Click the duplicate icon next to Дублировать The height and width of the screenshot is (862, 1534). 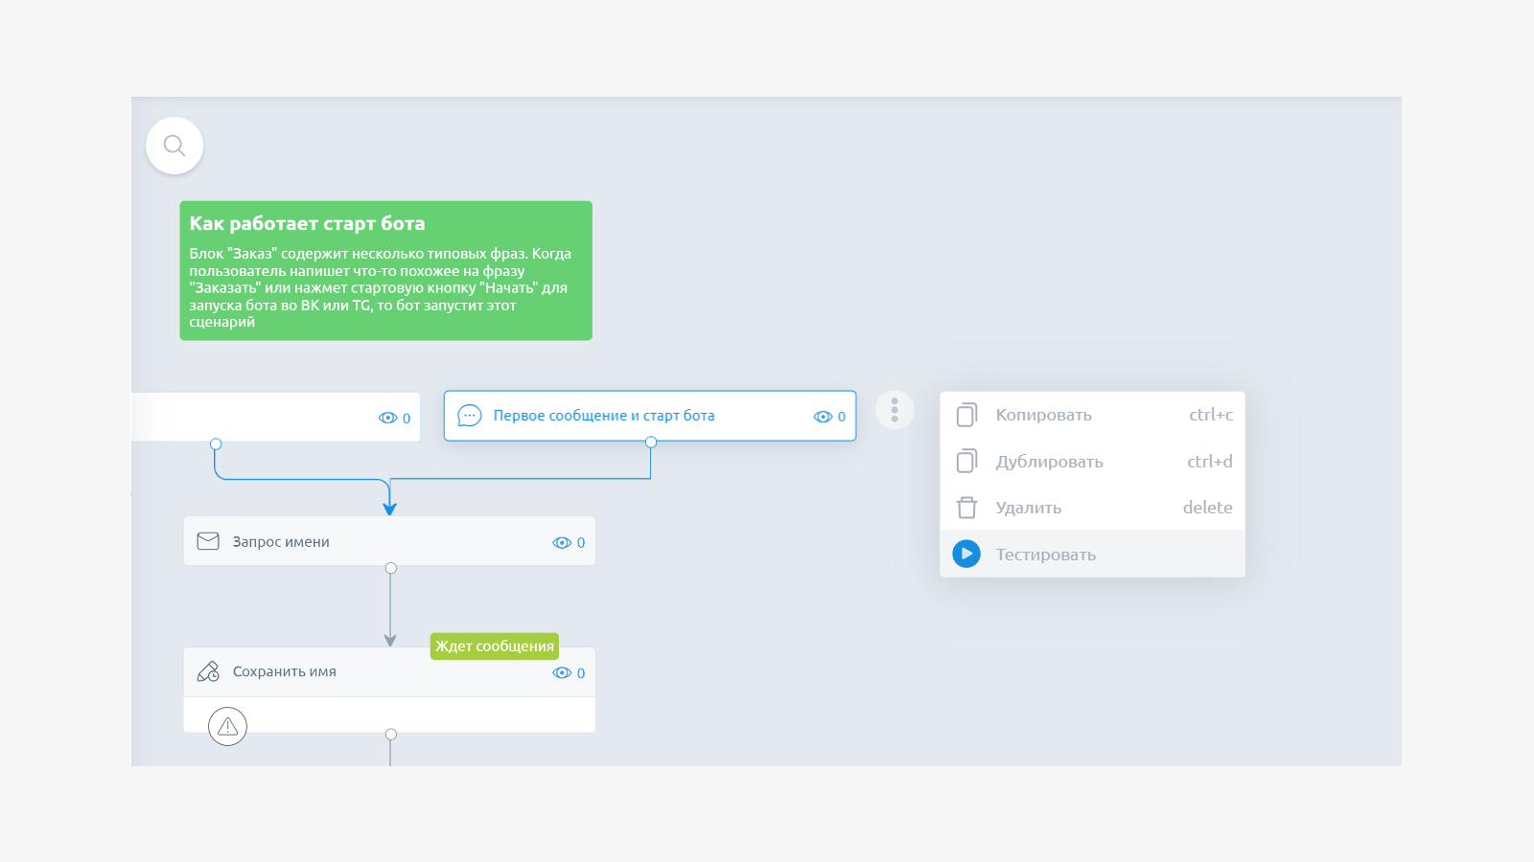(x=966, y=461)
